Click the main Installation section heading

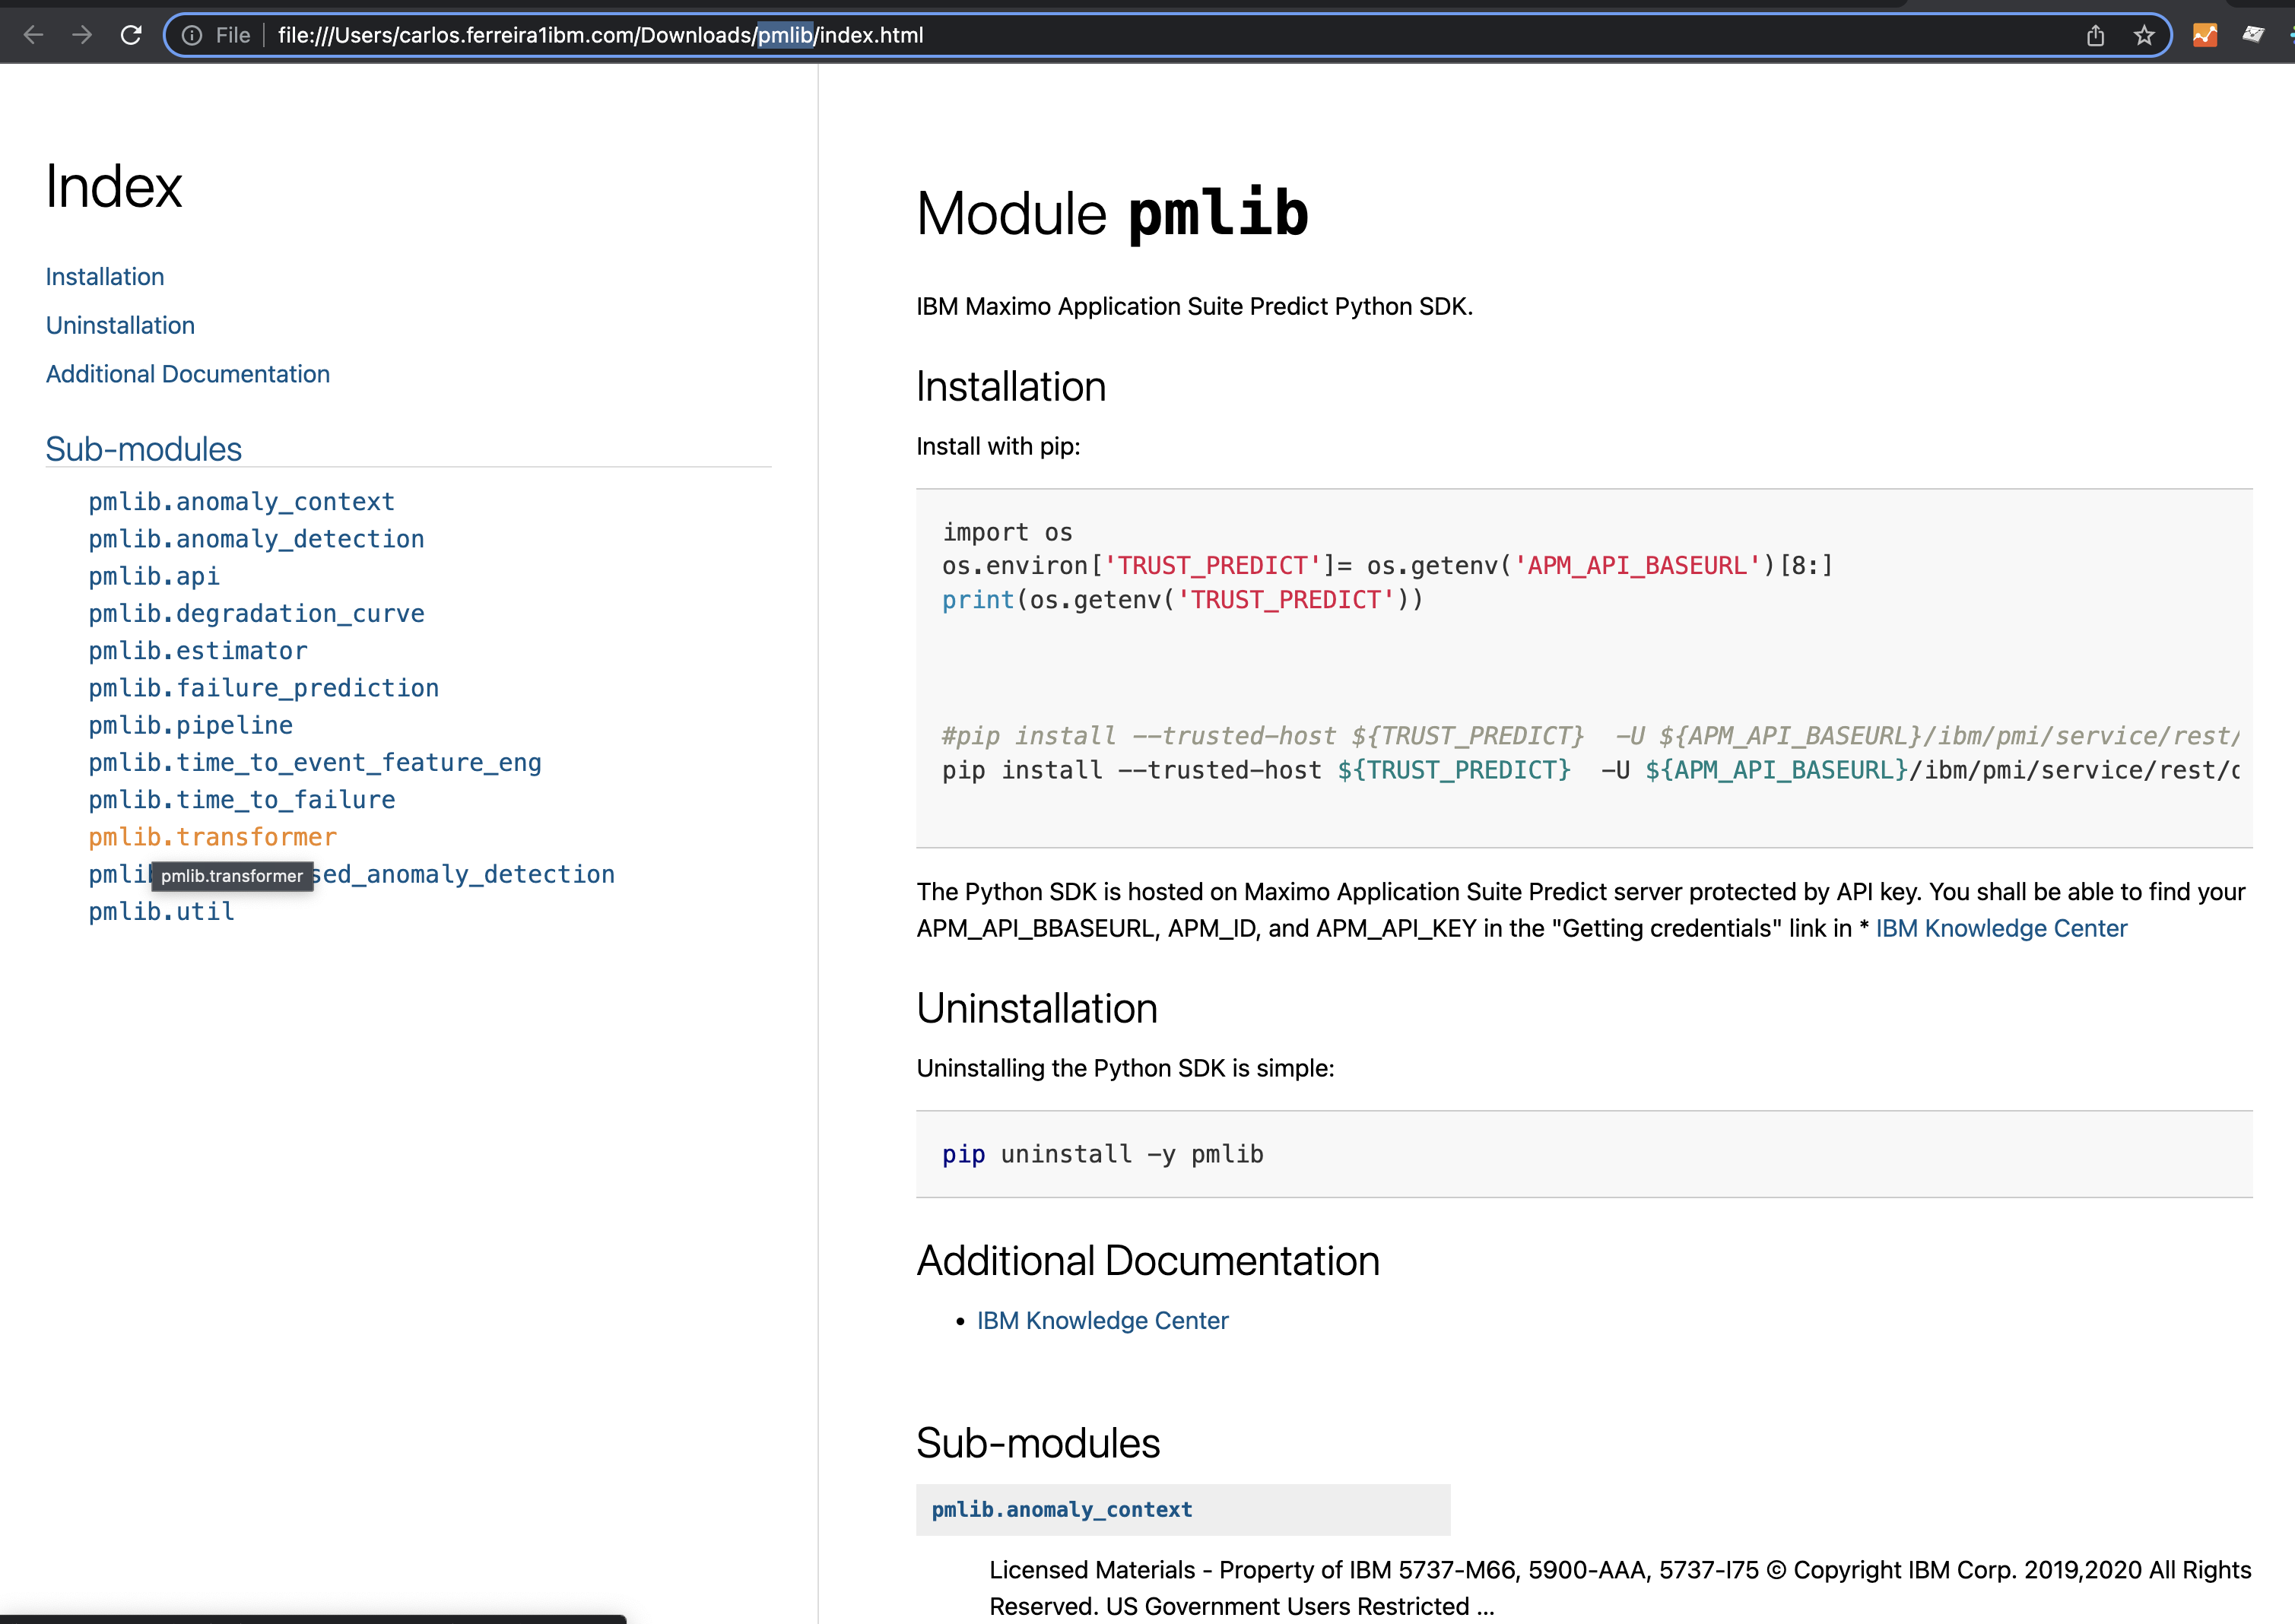[x=1011, y=387]
